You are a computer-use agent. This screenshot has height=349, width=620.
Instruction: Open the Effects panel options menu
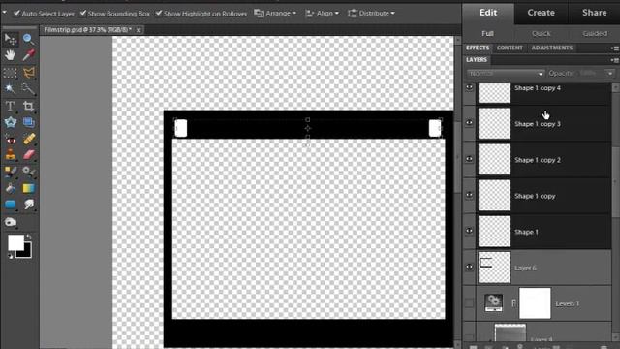(614, 48)
